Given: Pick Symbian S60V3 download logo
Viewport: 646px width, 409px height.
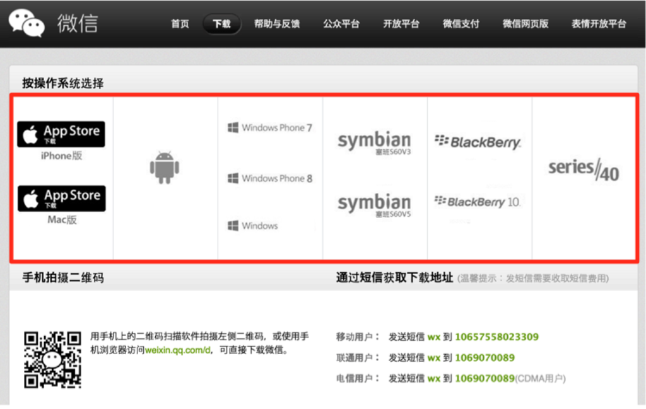Looking at the screenshot, I should click(374, 142).
